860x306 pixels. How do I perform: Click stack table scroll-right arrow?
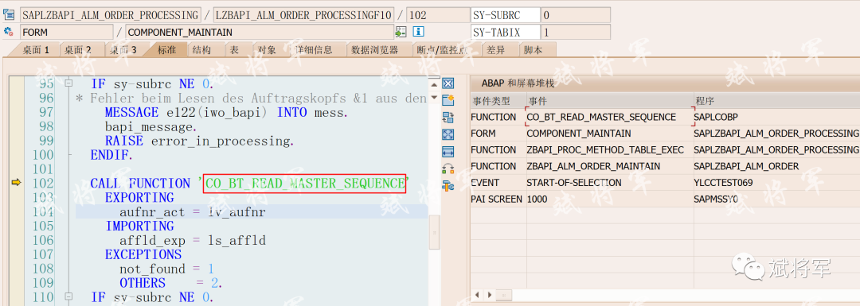[489, 295]
